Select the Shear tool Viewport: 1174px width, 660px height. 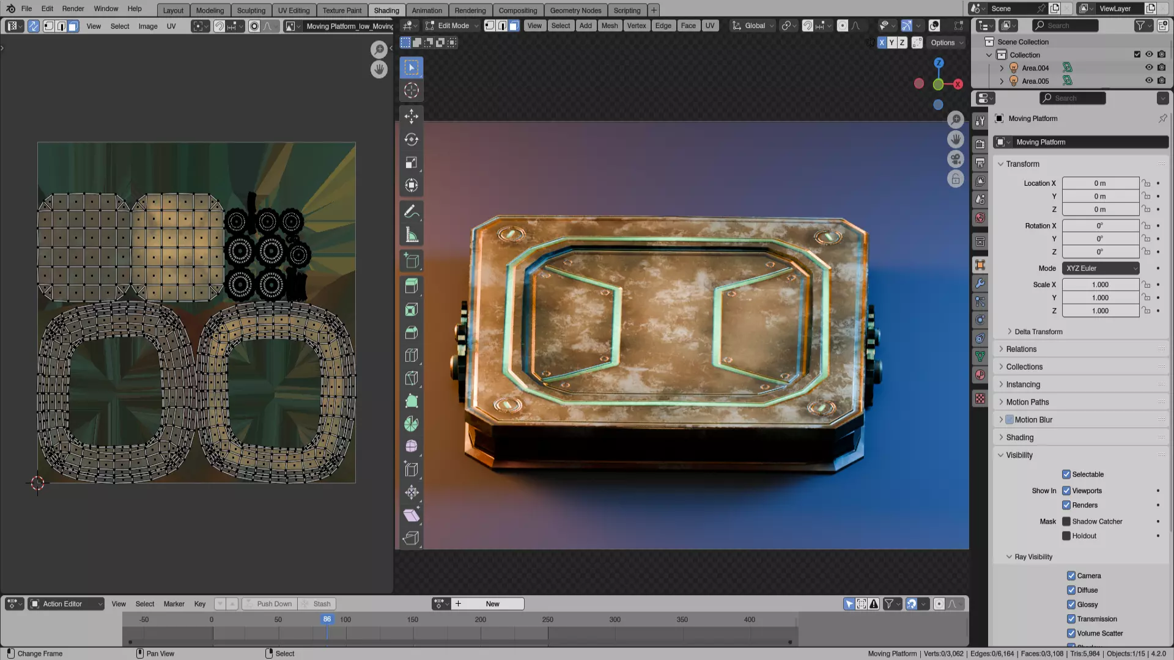coord(412,515)
